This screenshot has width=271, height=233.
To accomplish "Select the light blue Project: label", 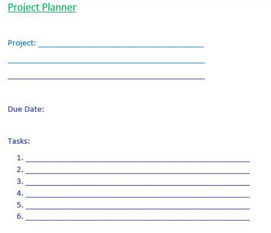I will pyautogui.click(x=22, y=44).
